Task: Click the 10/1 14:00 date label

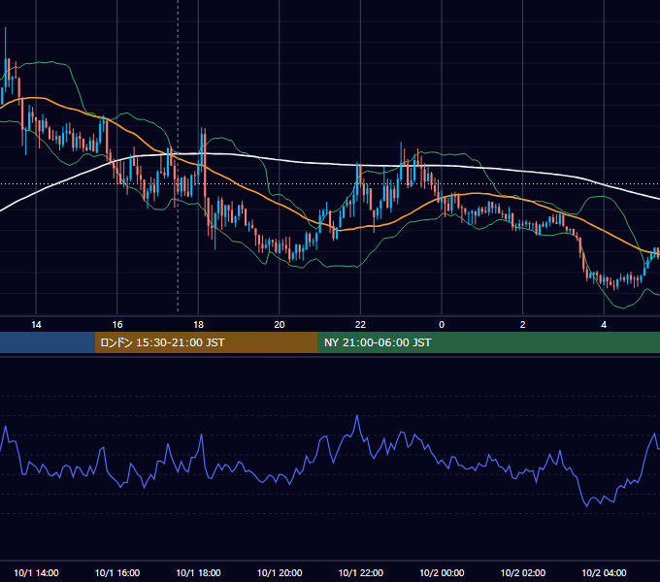Action: point(36,572)
